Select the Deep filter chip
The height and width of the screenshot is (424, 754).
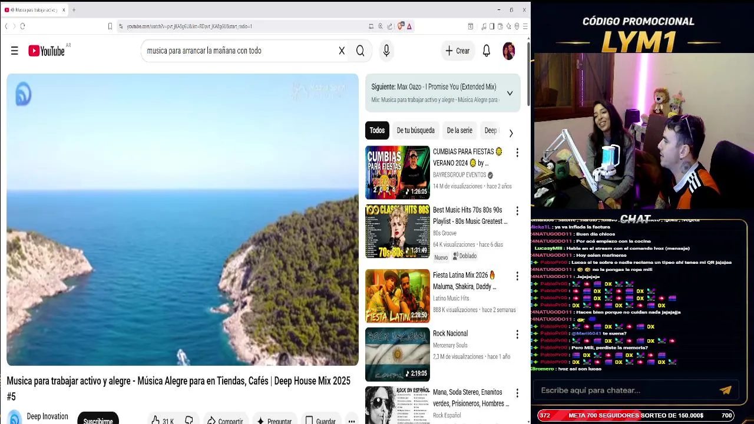tap(491, 131)
